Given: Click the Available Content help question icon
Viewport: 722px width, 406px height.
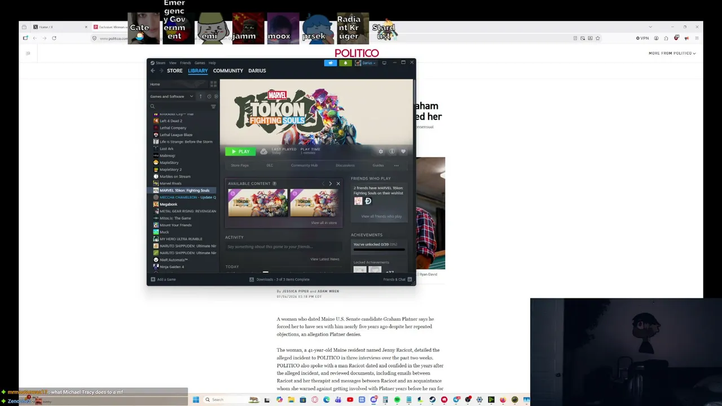Looking at the screenshot, I should [274, 183].
